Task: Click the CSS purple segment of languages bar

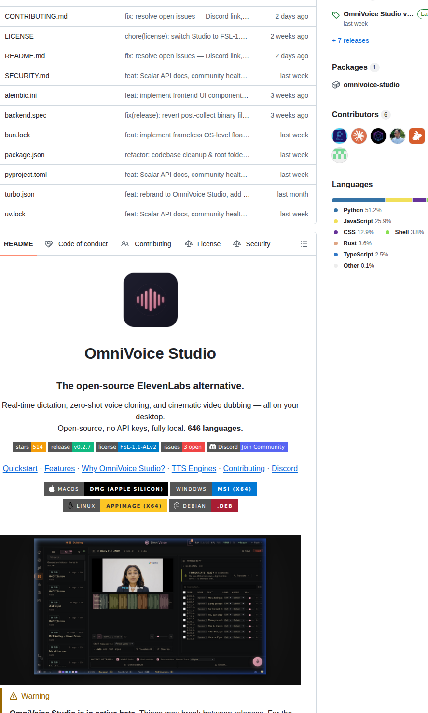Action: click(419, 200)
